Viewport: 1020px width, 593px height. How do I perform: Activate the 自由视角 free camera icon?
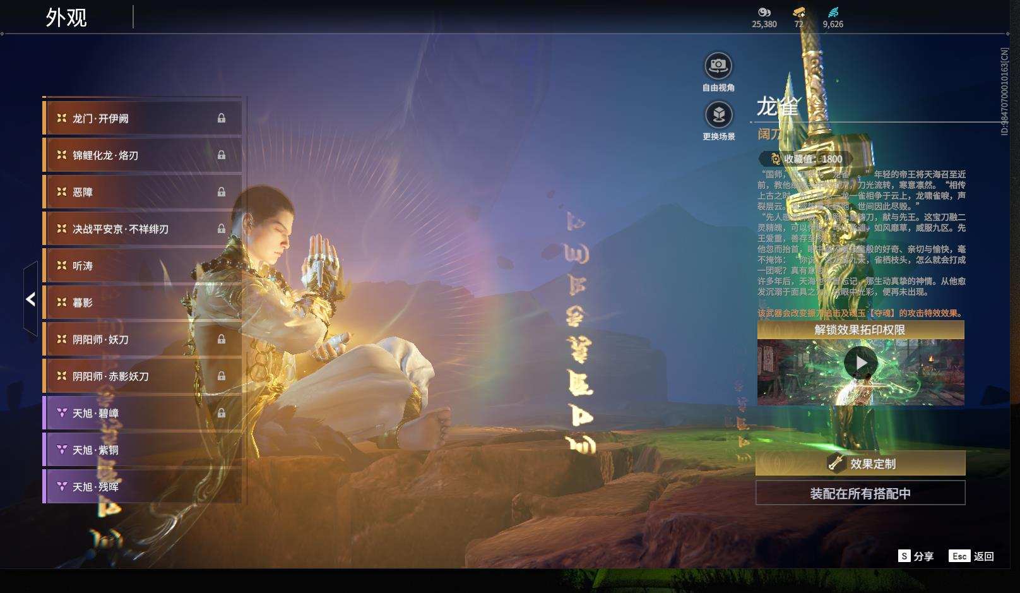pyautogui.click(x=718, y=66)
